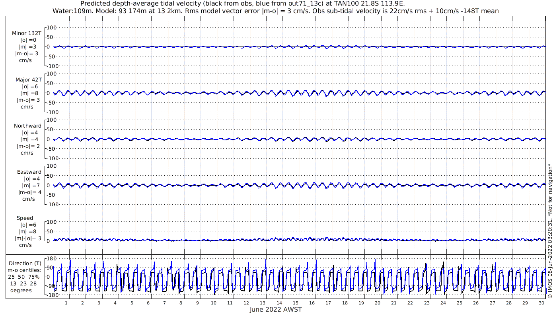Click '|m| =3' in the Minor 132T panel
This screenshot has width=557, height=318.
pyautogui.click(x=28, y=47)
